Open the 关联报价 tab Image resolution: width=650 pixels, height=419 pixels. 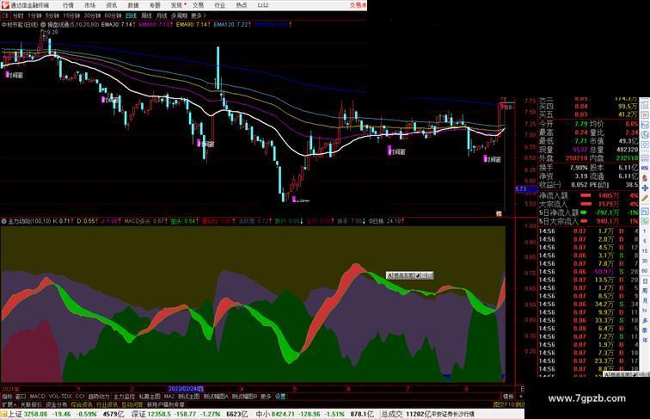click(31, 404)
